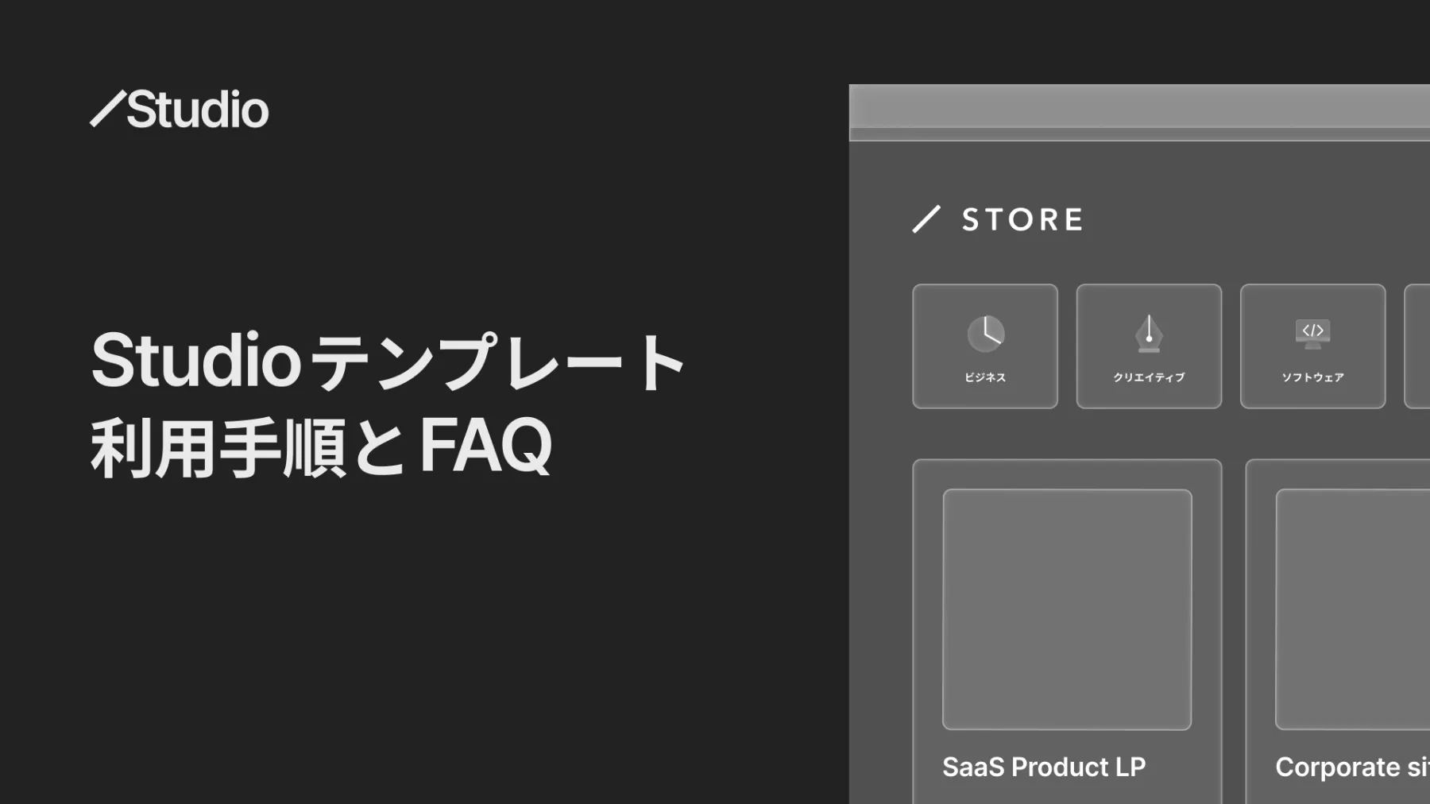Click the slash icon beside the STORE title

pos(926,219)
